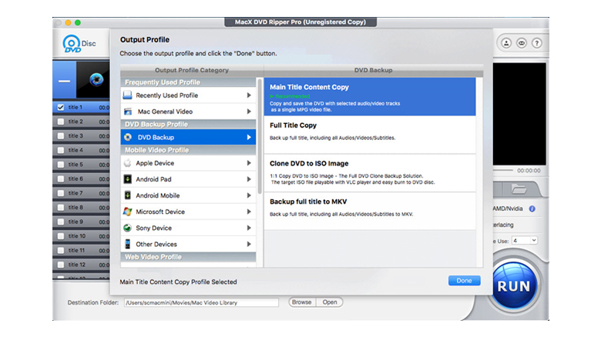Select Clone DVD to ISO Image

pyautogui.click(x=370, y=173)
